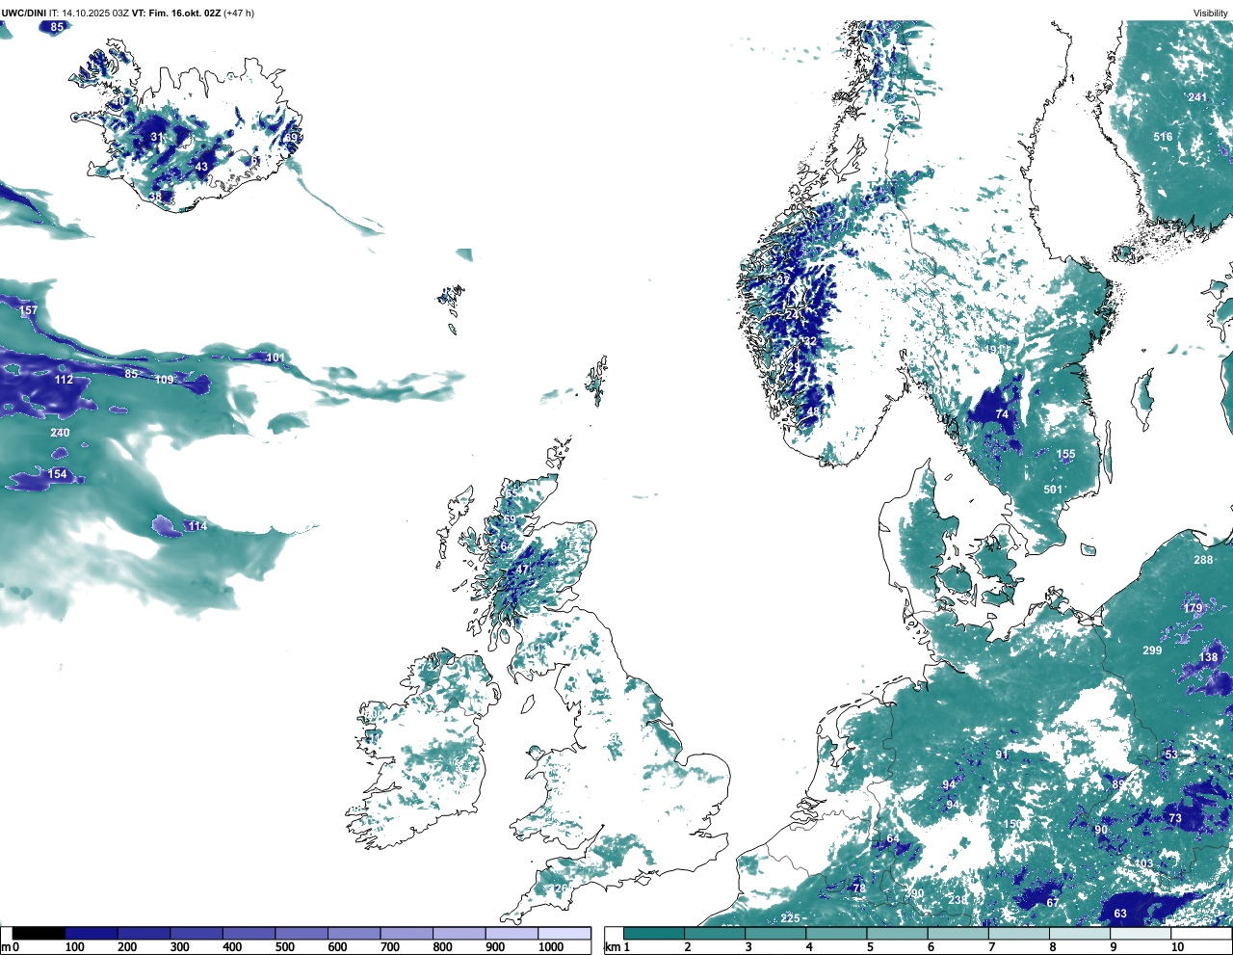Click visibility value '390' near the bottom edge

pyautogui.click(x=914, y=893)
